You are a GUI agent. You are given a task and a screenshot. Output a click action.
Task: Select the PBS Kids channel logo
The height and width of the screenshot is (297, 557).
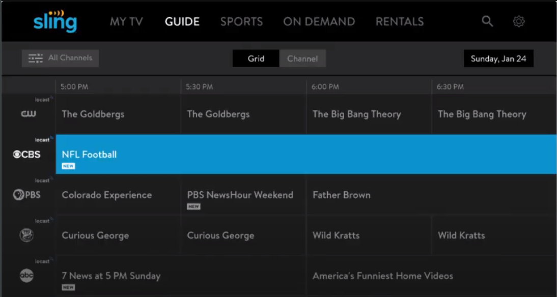click(26, 235)
